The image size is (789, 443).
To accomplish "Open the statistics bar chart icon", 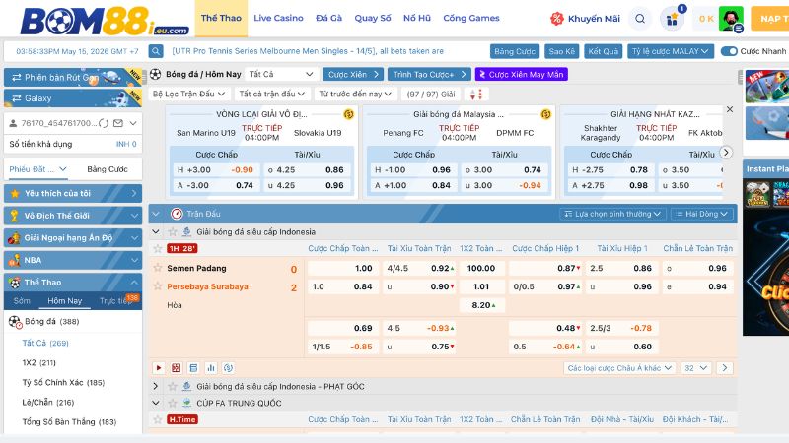I will click(x=211, y=368).
